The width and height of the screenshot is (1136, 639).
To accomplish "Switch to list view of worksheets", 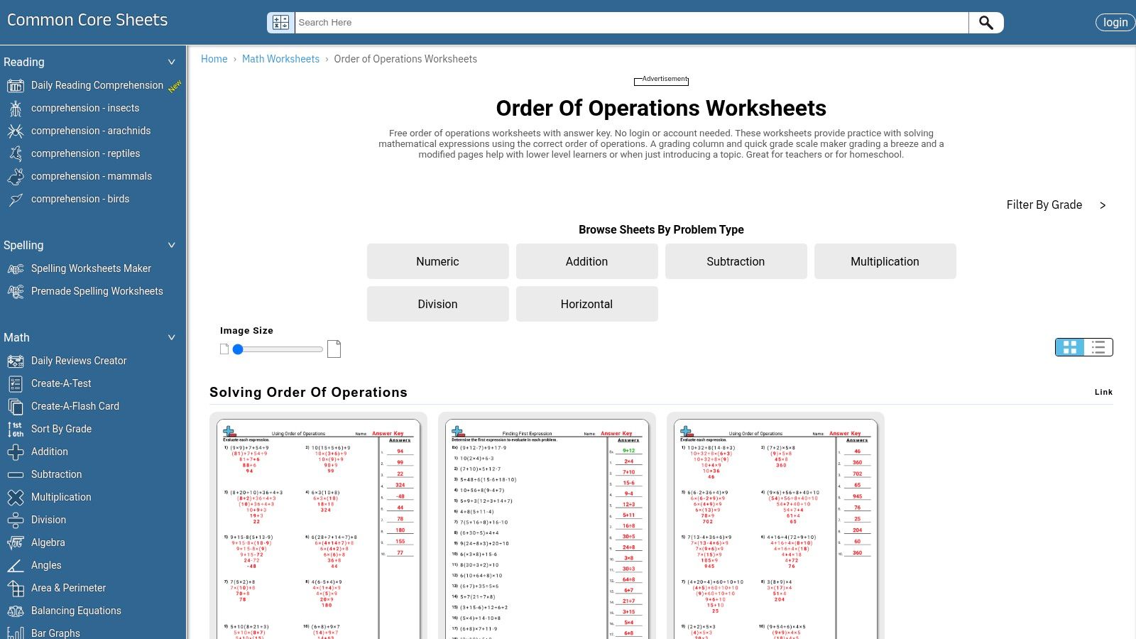I will click(1098, 347).
